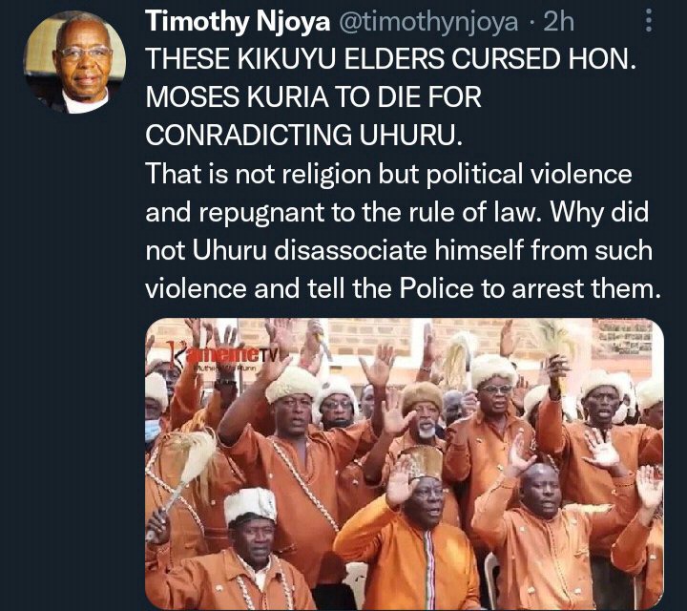
Task: Click the text 'MOSES KURIA TO DIE FOR'
Action: click(x=313, y=97)
